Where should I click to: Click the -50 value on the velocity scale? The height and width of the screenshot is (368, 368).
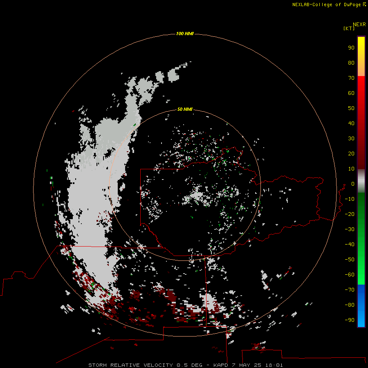[x=350, y=260]
